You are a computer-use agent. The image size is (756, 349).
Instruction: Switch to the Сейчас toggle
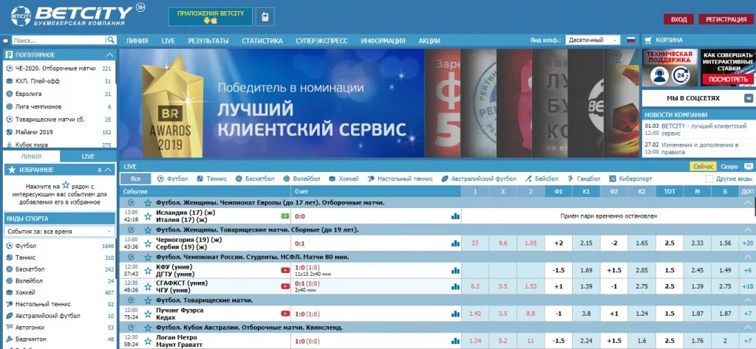(703, 167)
